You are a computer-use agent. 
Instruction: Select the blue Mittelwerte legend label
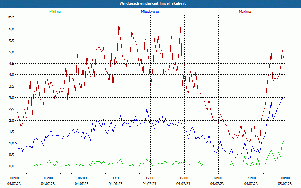(x=150, y=12)
